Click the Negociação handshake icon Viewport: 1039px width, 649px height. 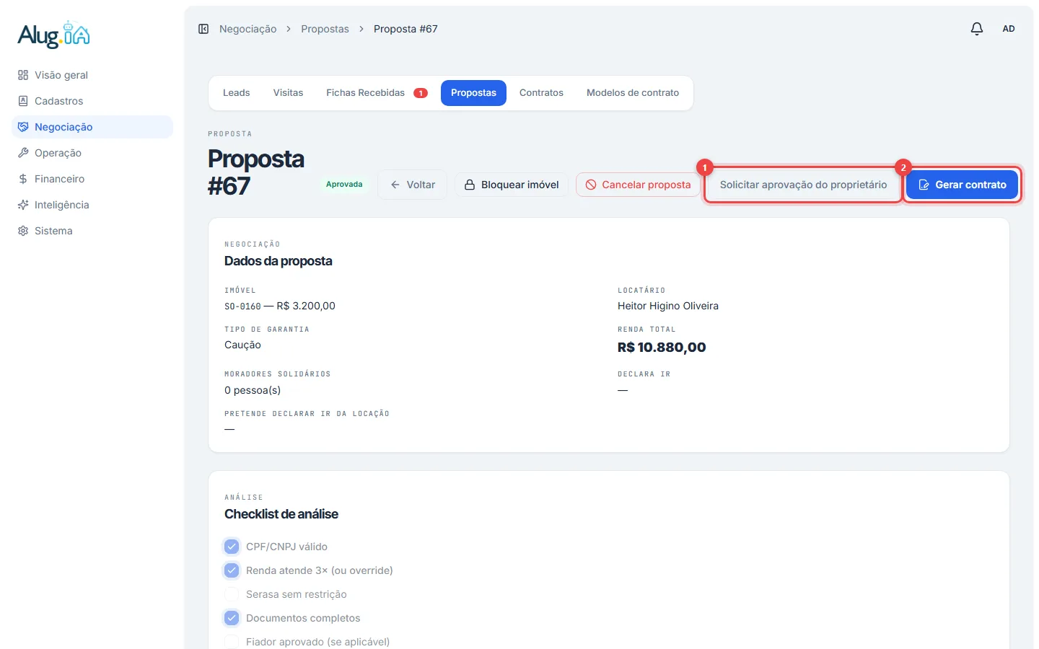coord(23,127)
